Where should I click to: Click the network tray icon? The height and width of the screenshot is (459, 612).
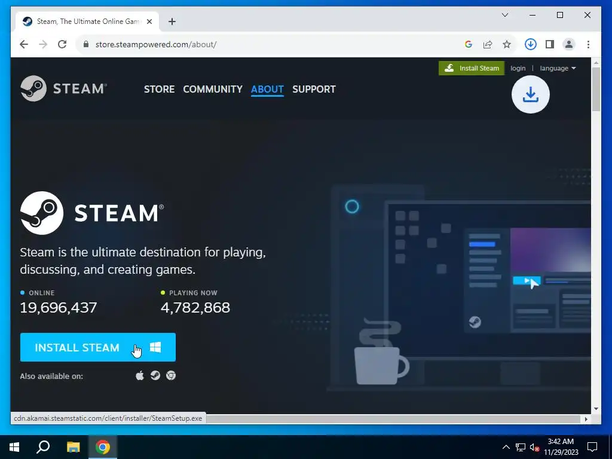521,447
